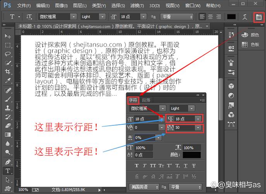The image size is (266, 194).
Task: Open tracking 50 dropdown in Character panel
Action: [198, 127]
